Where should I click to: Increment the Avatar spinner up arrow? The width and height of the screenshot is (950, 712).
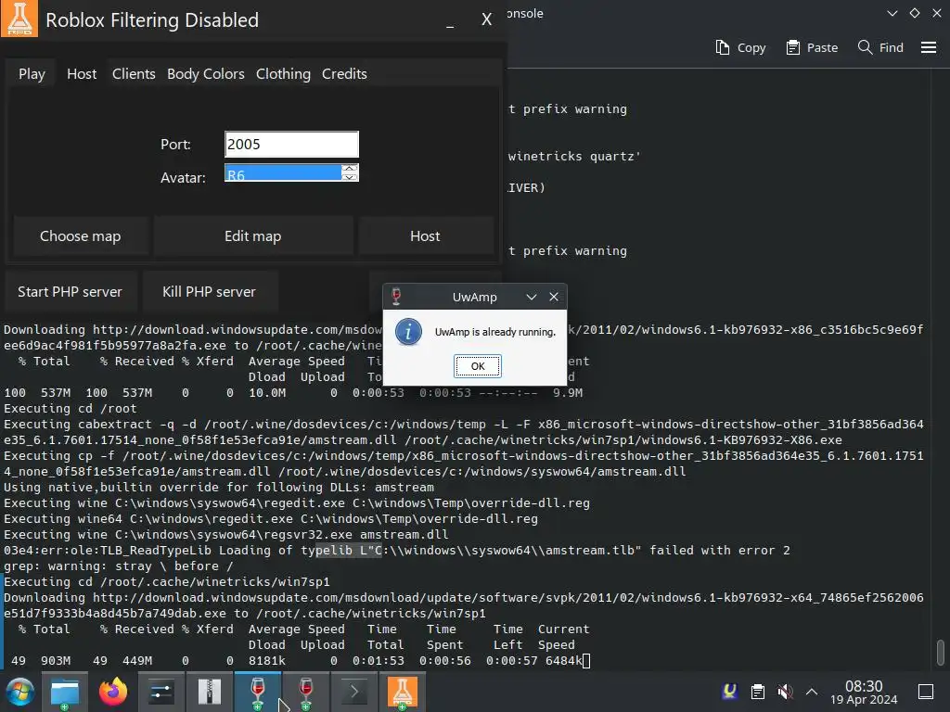click(x=350, y=169)
